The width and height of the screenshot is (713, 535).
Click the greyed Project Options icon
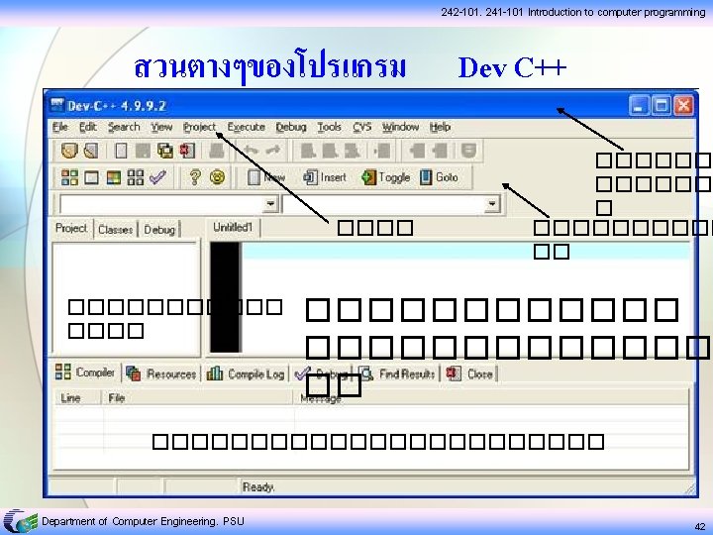[468, 151]
